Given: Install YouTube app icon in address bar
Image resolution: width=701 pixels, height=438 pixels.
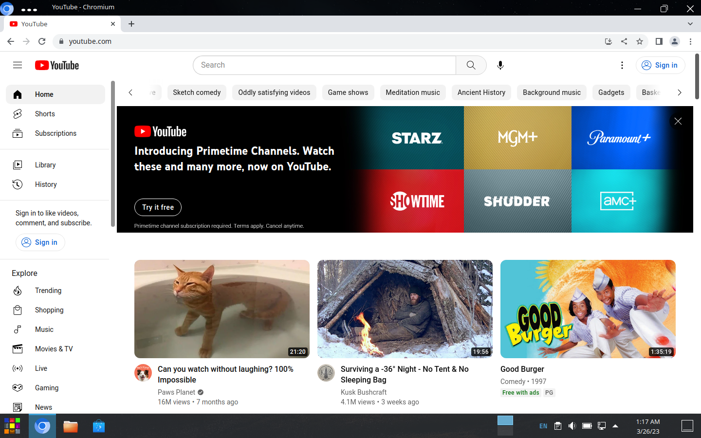Looking at the screenshot, I should [x=609, y=41].
